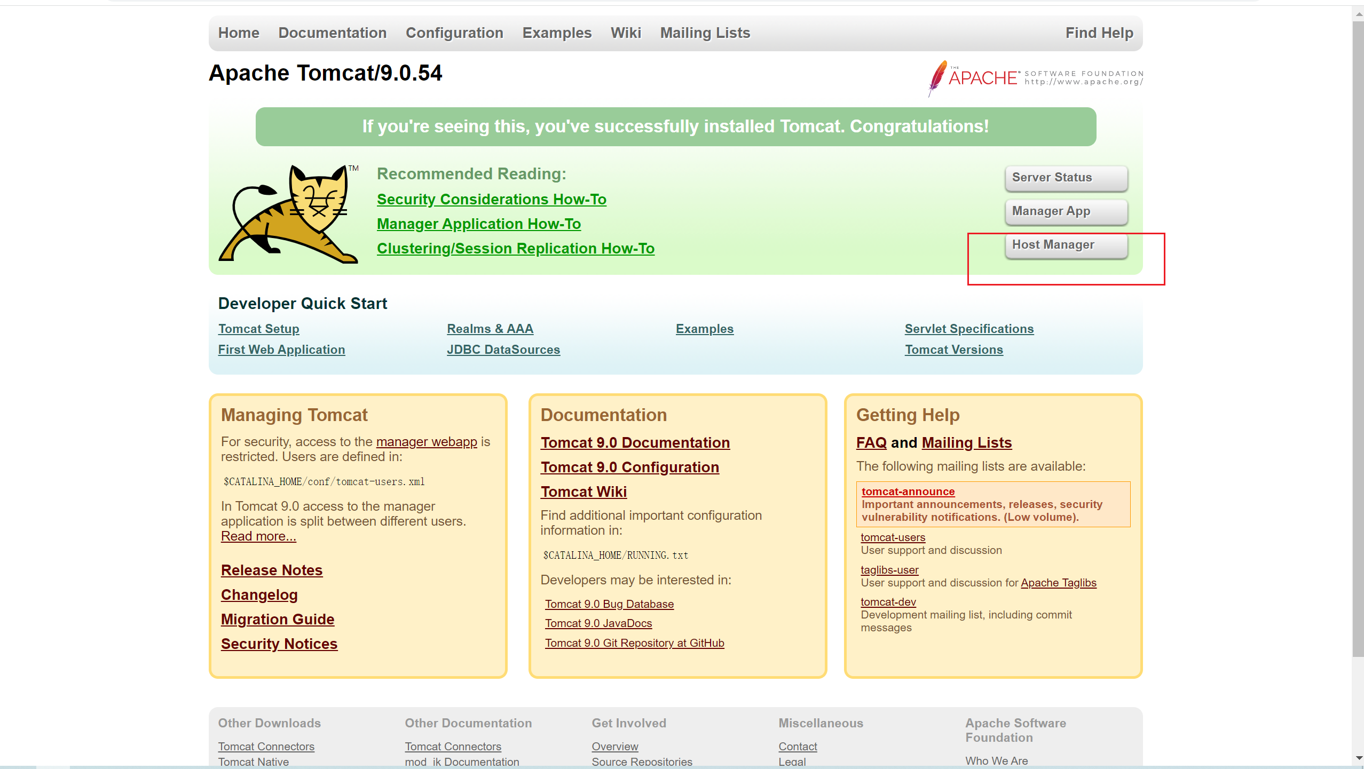Click the scrollbar up arrow
Viewport: 1364px width, 769px height.
point(1358,14)
